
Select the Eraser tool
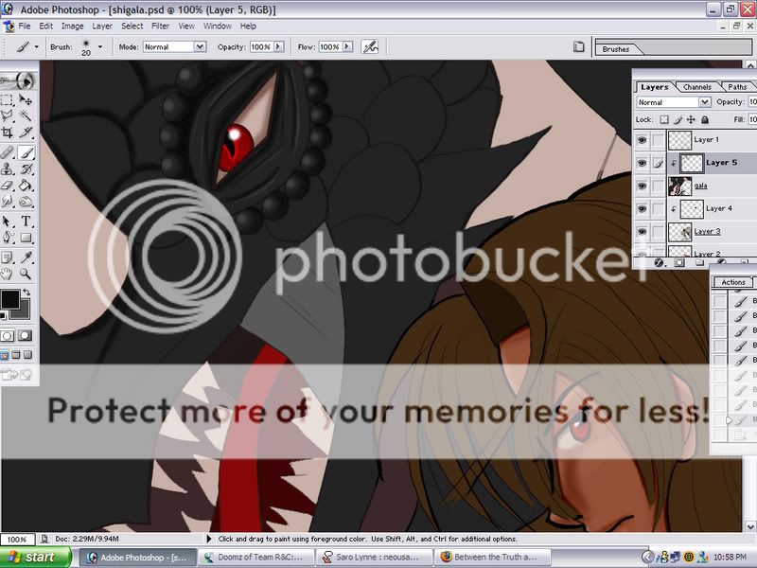(x=8, y=185)
